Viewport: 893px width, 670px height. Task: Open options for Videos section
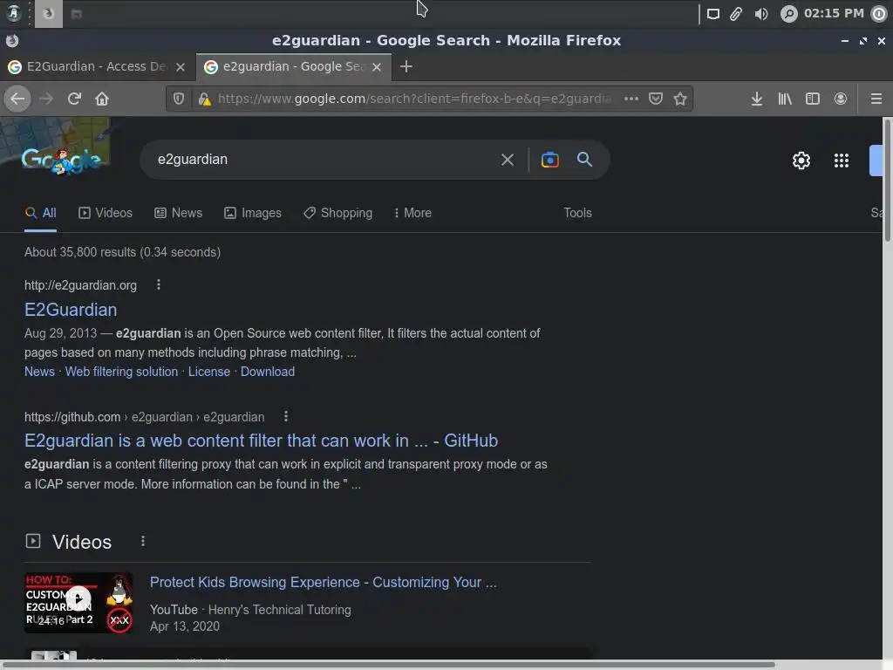(143, 541)
